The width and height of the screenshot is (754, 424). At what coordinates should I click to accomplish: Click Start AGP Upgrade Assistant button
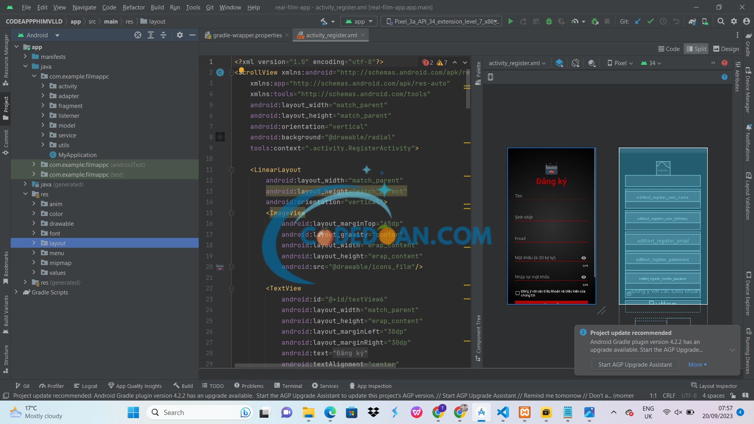(635, 365)
